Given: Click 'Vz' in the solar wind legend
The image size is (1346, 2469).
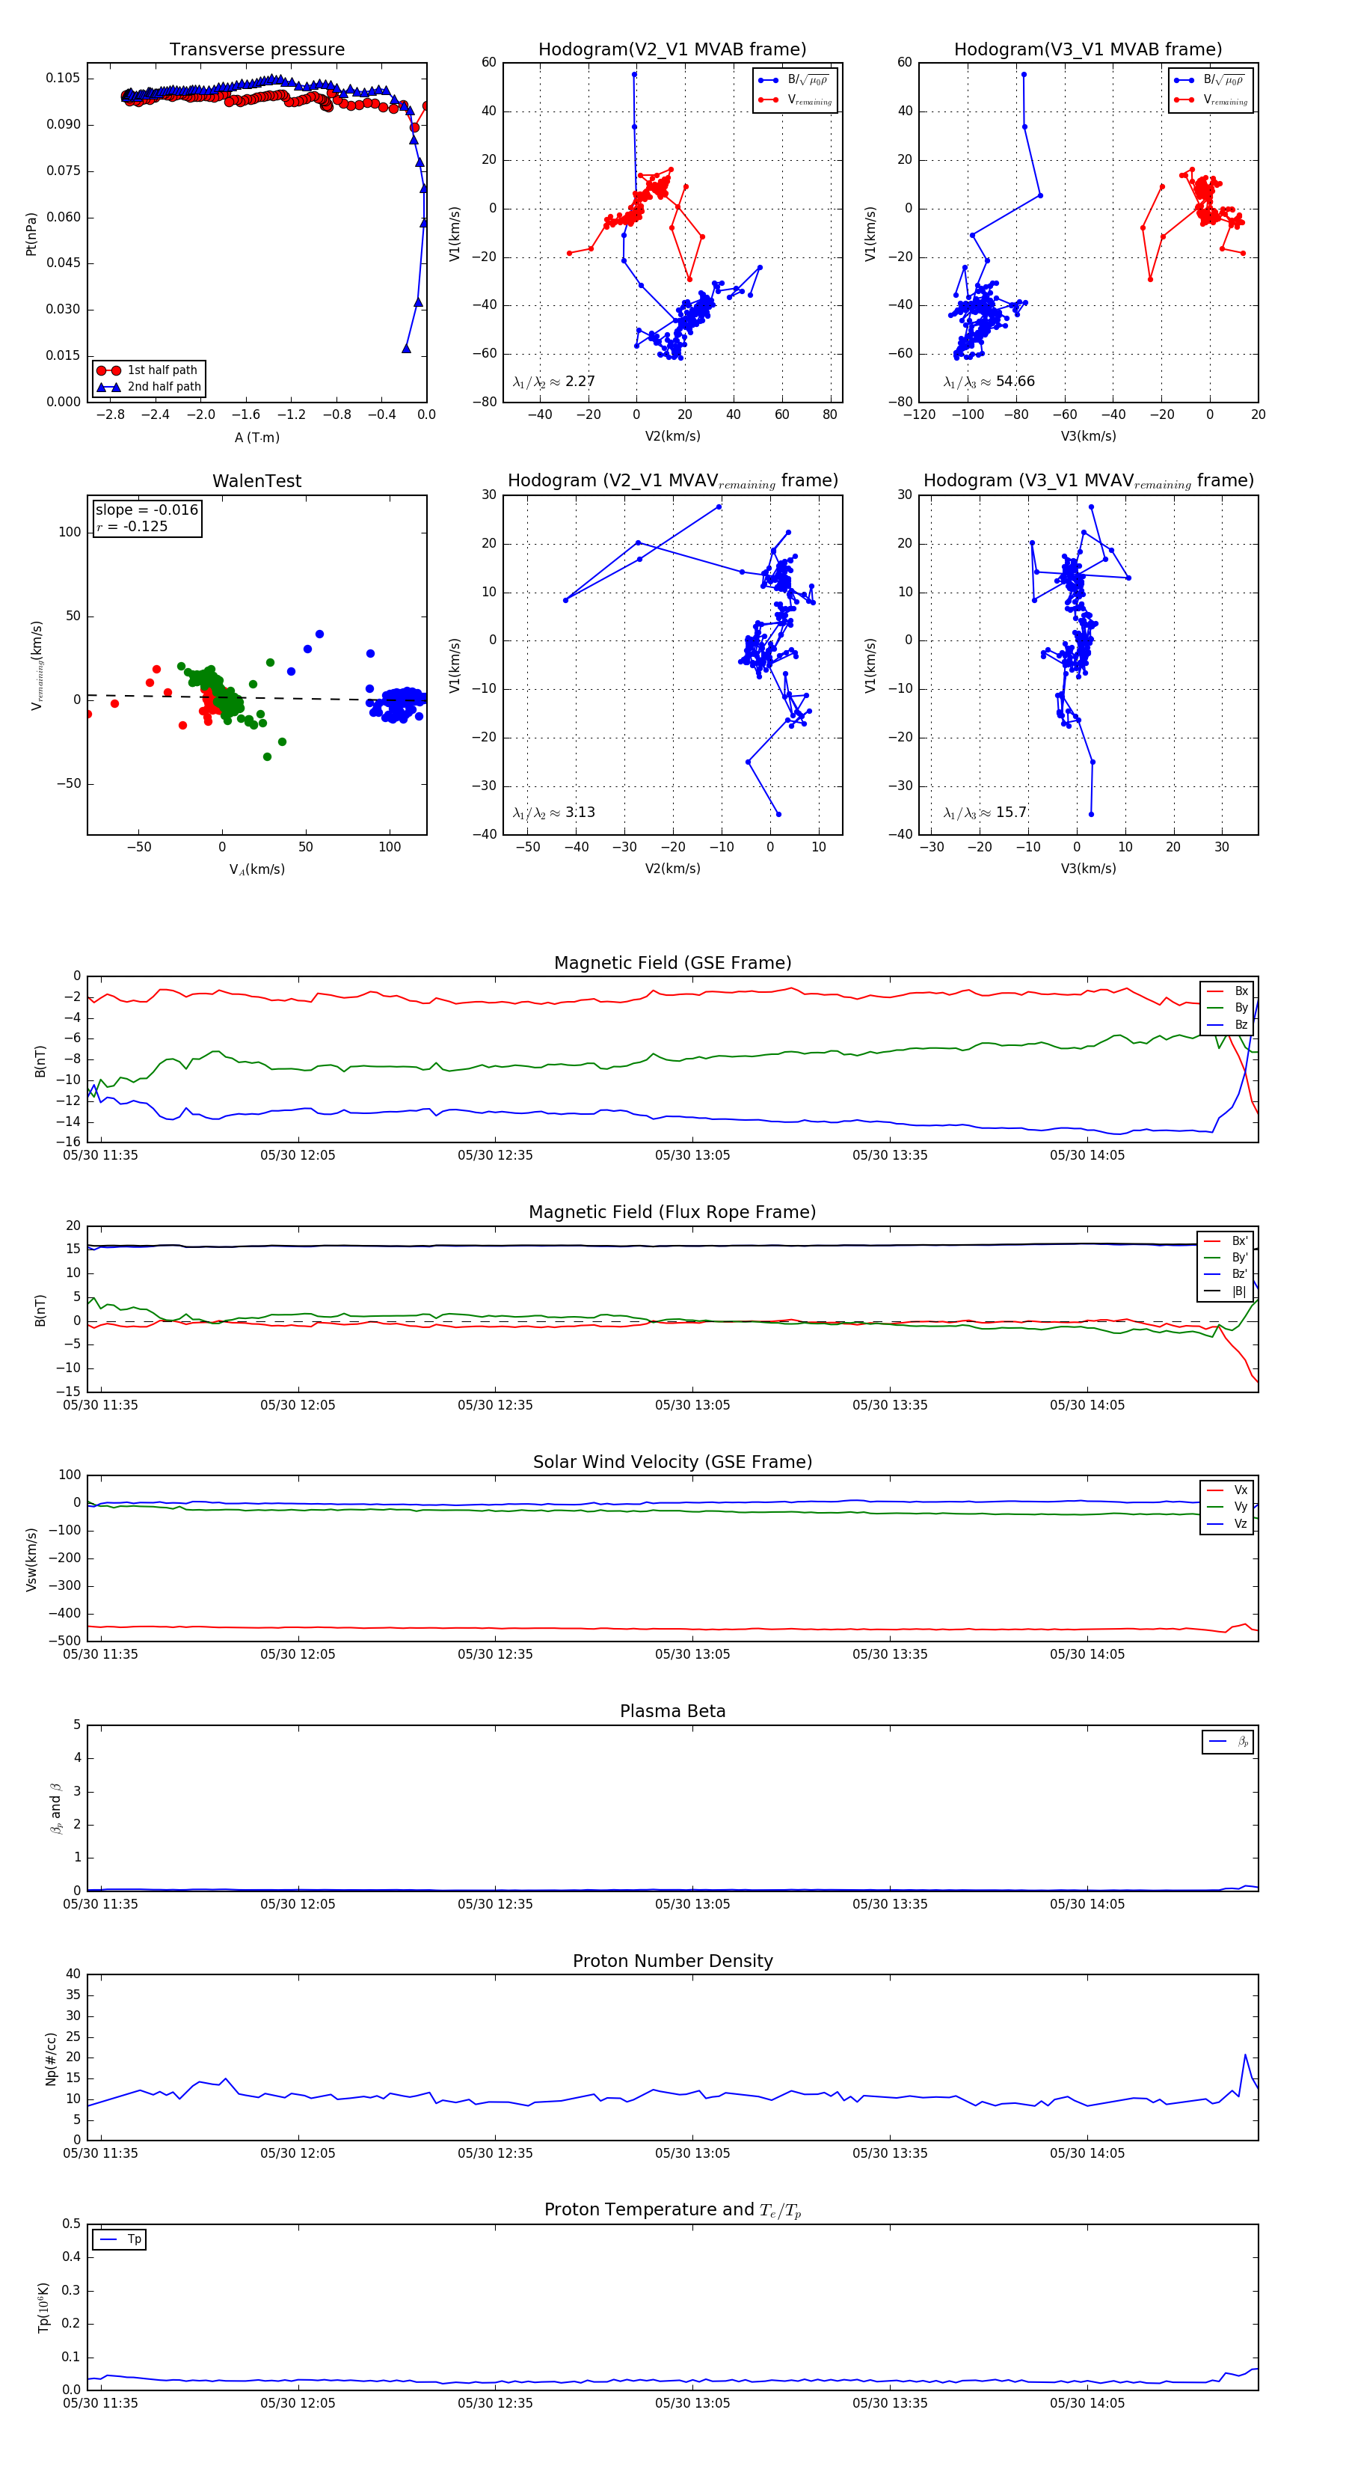Looking at the screenshot, I should click(1227, 1523).
